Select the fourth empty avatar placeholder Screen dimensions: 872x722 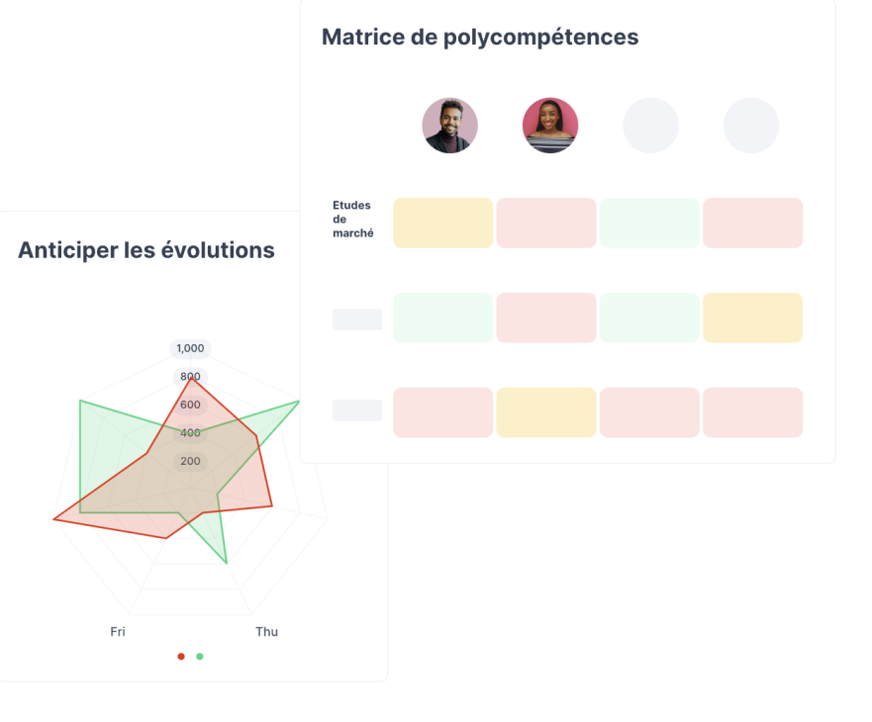pos(751,126)
